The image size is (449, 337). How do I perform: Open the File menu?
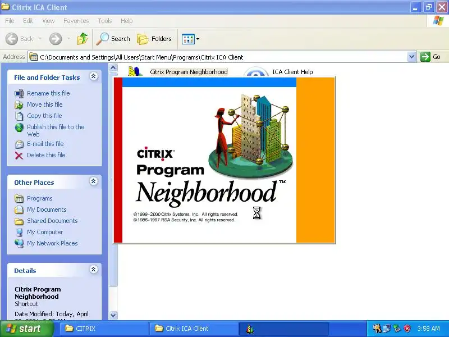click(10, 21)
